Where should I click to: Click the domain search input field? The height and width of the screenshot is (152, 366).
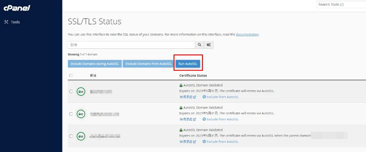coord(131,45)
